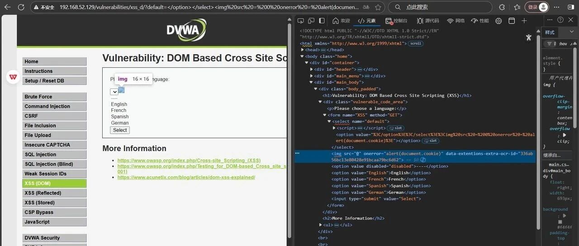Screen dimensions: 579x246
Task: Click the slot badge next to script node
Action: [x=396, y=128]
